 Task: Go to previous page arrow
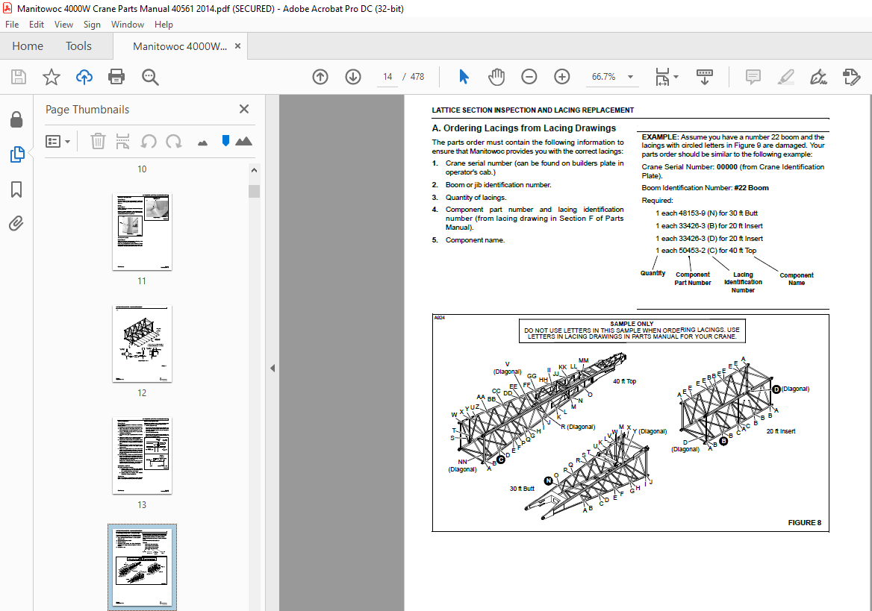coord(320,77)
